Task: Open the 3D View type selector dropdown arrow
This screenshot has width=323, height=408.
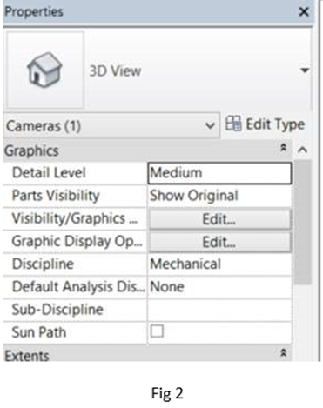Action: 305,70
